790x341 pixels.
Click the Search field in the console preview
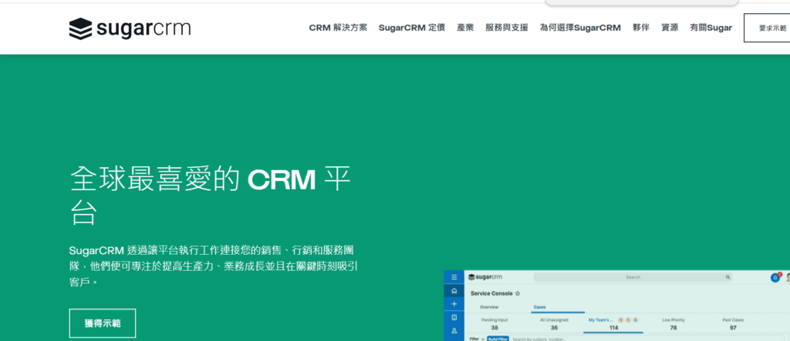pos(633,277)
